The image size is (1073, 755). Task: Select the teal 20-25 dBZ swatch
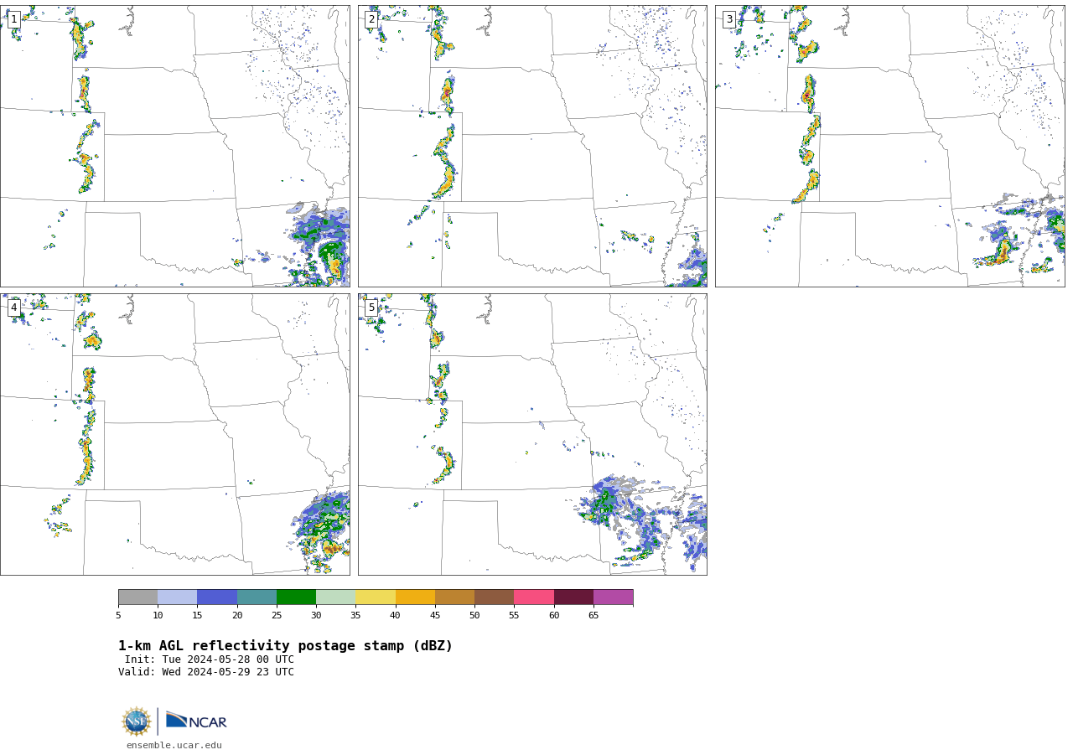(x=257, y=597)
